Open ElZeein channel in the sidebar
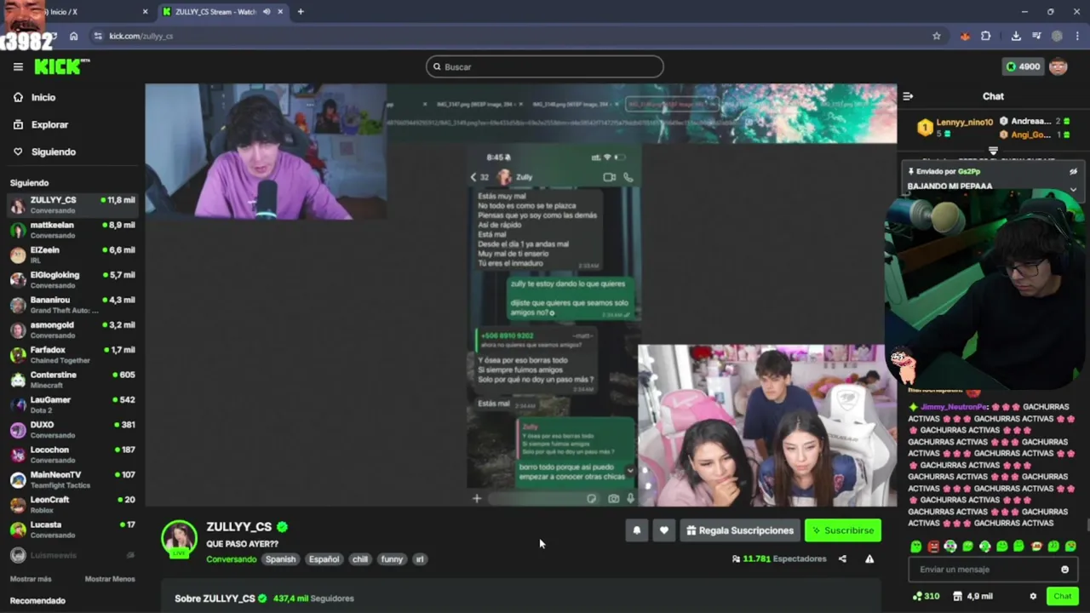1090x613 pixels. coord(72,255)
